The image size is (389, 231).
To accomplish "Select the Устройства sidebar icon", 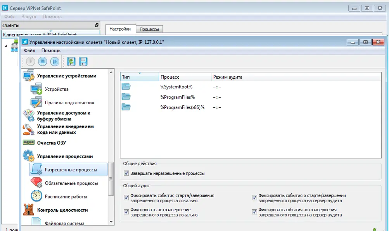I will pos(37,89).
